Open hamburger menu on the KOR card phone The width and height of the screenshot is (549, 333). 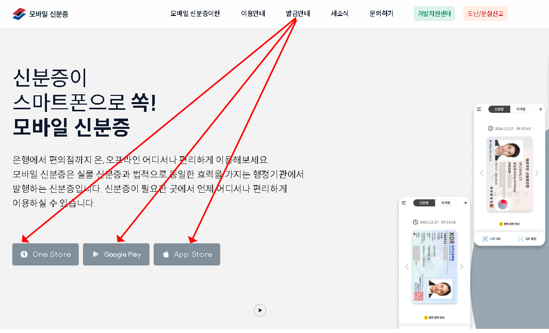pos(403,203)
